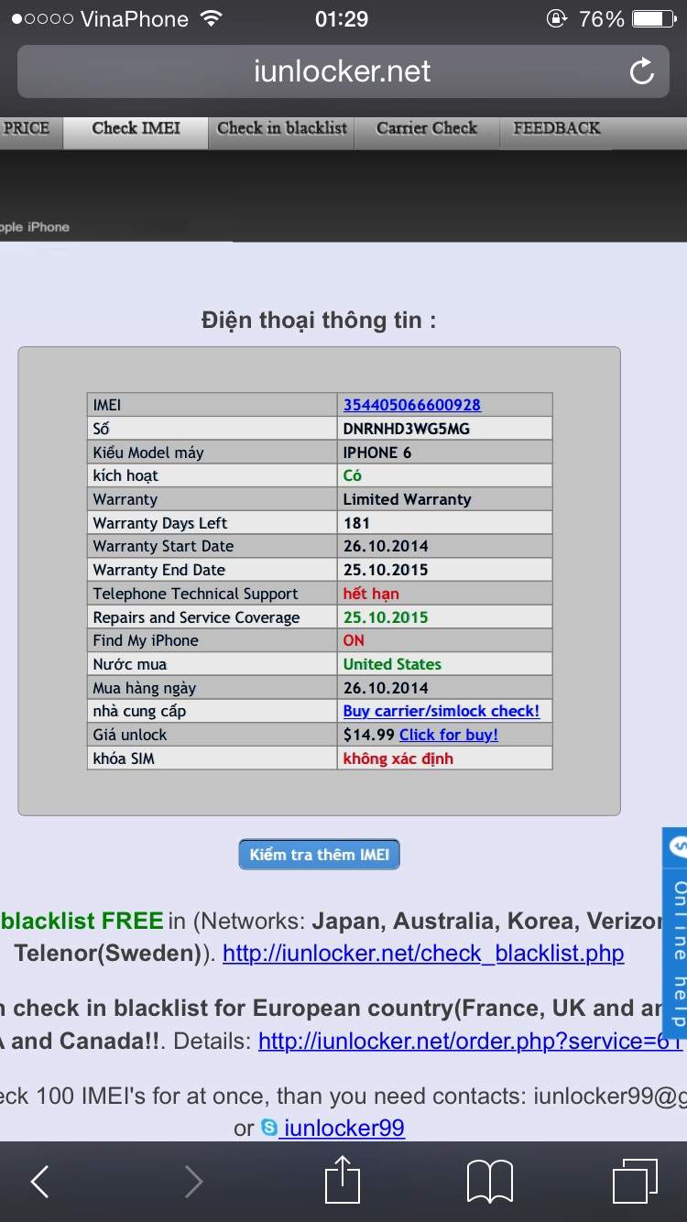The image size is (687, 1222).
Task: Select the Carrier Check tab
Action: tap(427, 128)
